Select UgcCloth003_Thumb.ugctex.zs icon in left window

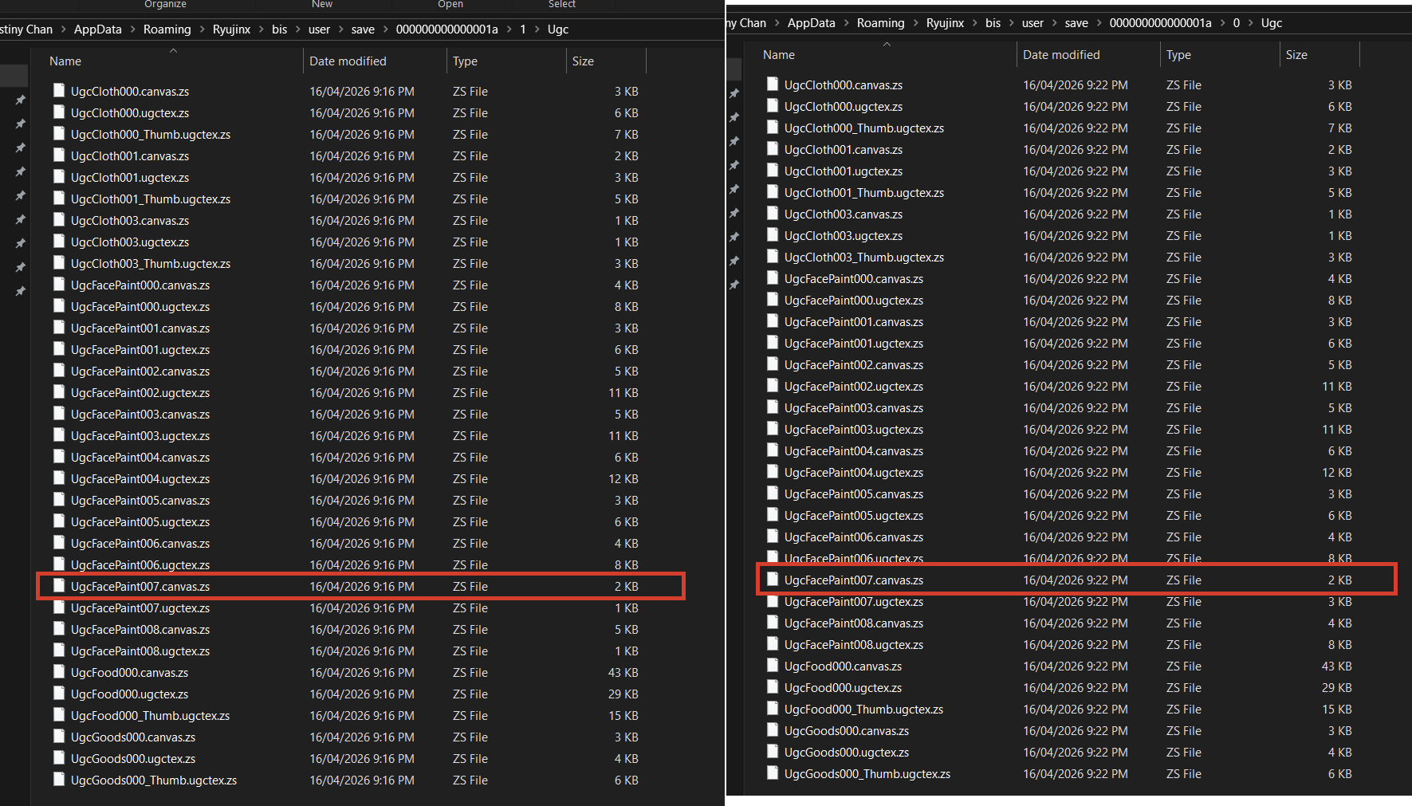point(59,262)
